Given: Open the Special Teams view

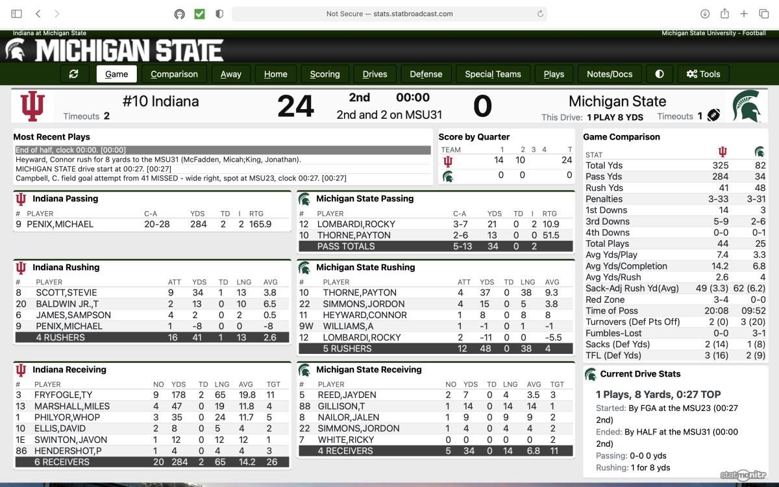Looking at the screenshot, I should pyautogui.click(x=493, y=74).
